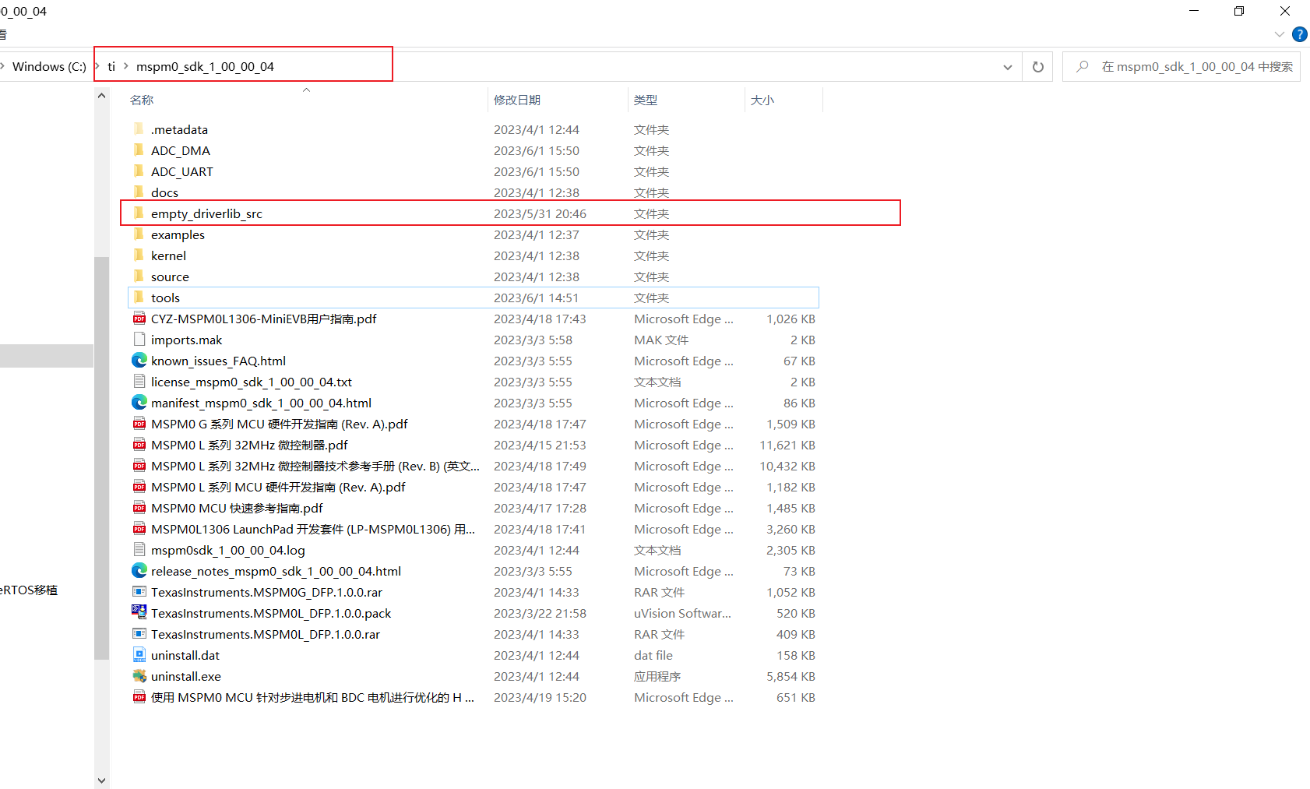Click PDF icon of MSPM0 MCU 快速参考指南.pdf
1310x789 pixels.
click(139, 507)
